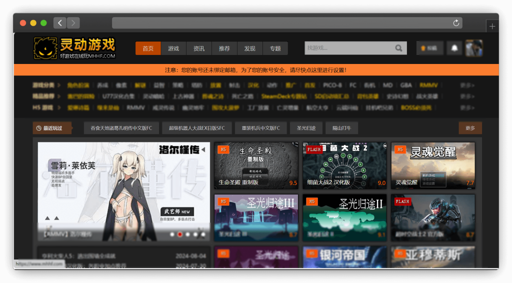Switch to the 资讯 tab

(x=199, y=48)
